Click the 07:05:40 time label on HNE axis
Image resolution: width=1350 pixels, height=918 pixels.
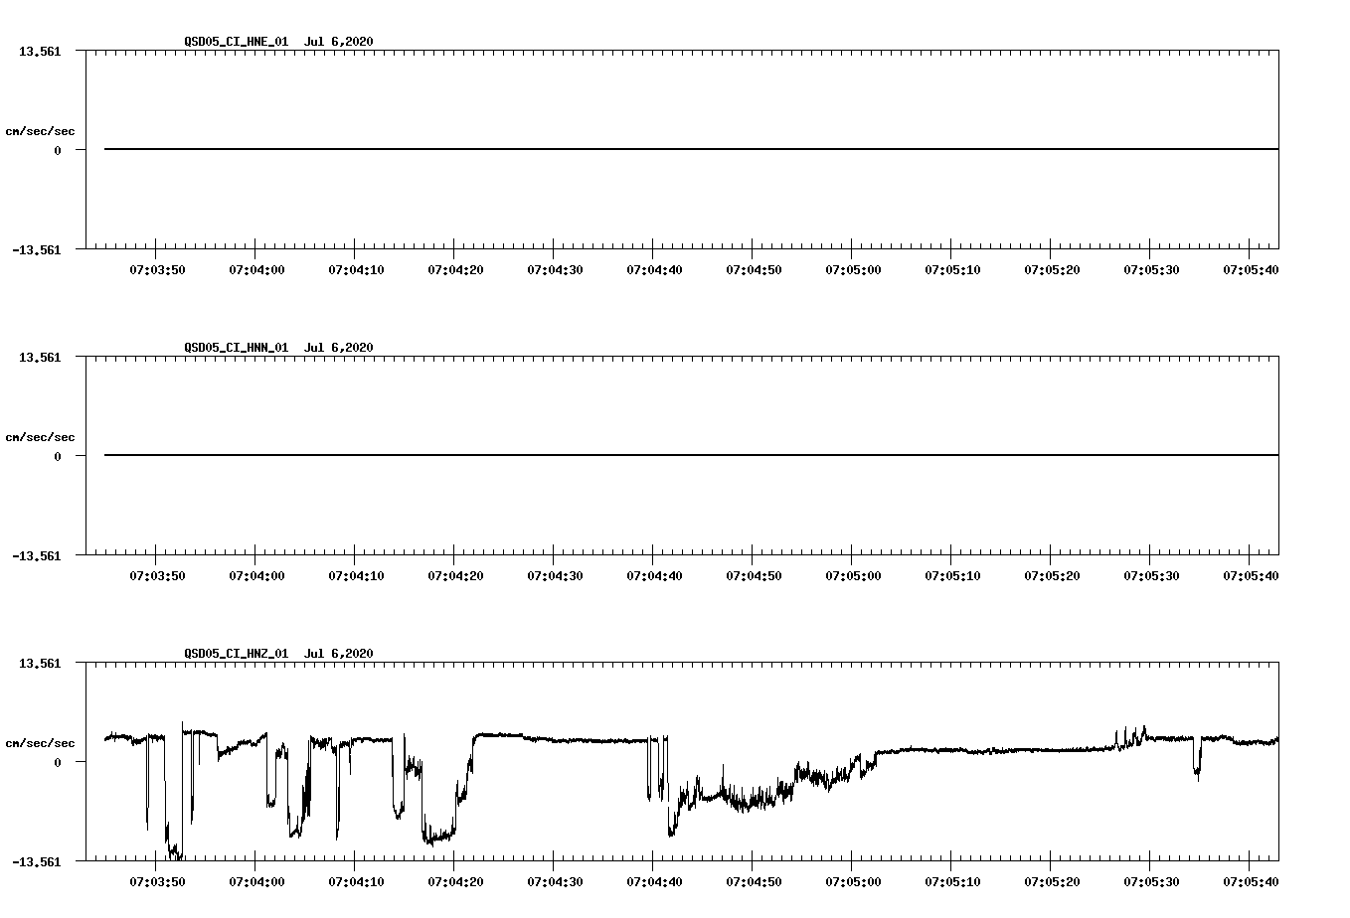pos(1251,270)
